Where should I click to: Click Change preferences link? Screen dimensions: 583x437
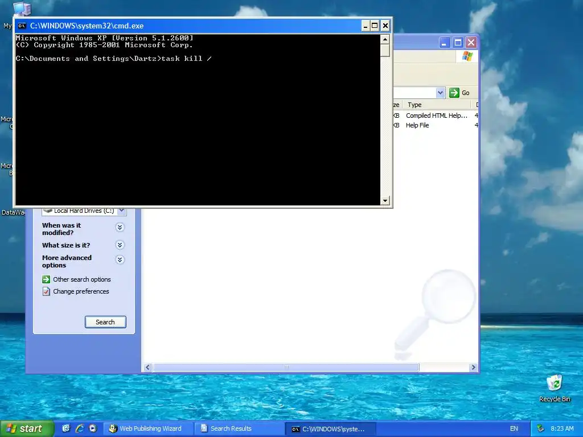[81, 291]
